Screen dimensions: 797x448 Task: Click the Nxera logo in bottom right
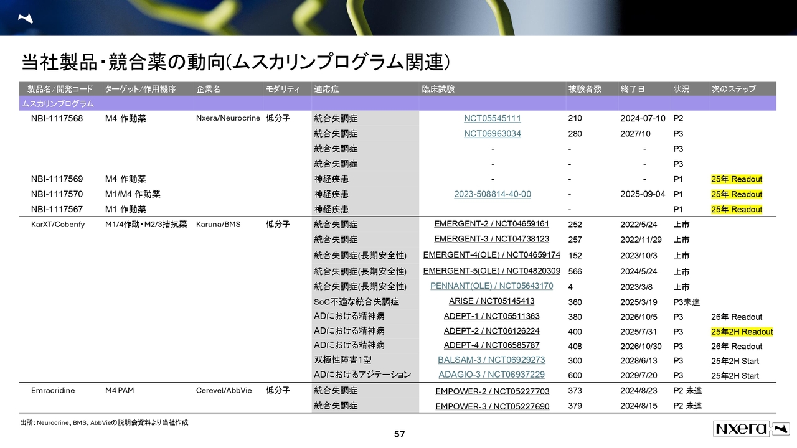coord(751,428)
